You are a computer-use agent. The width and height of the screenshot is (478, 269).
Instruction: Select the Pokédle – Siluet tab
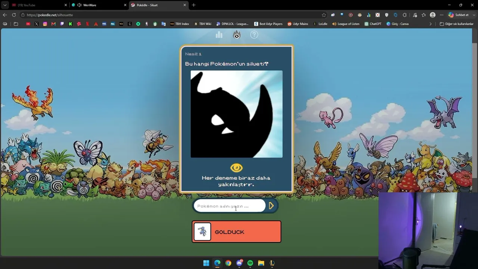click(158, 5)
